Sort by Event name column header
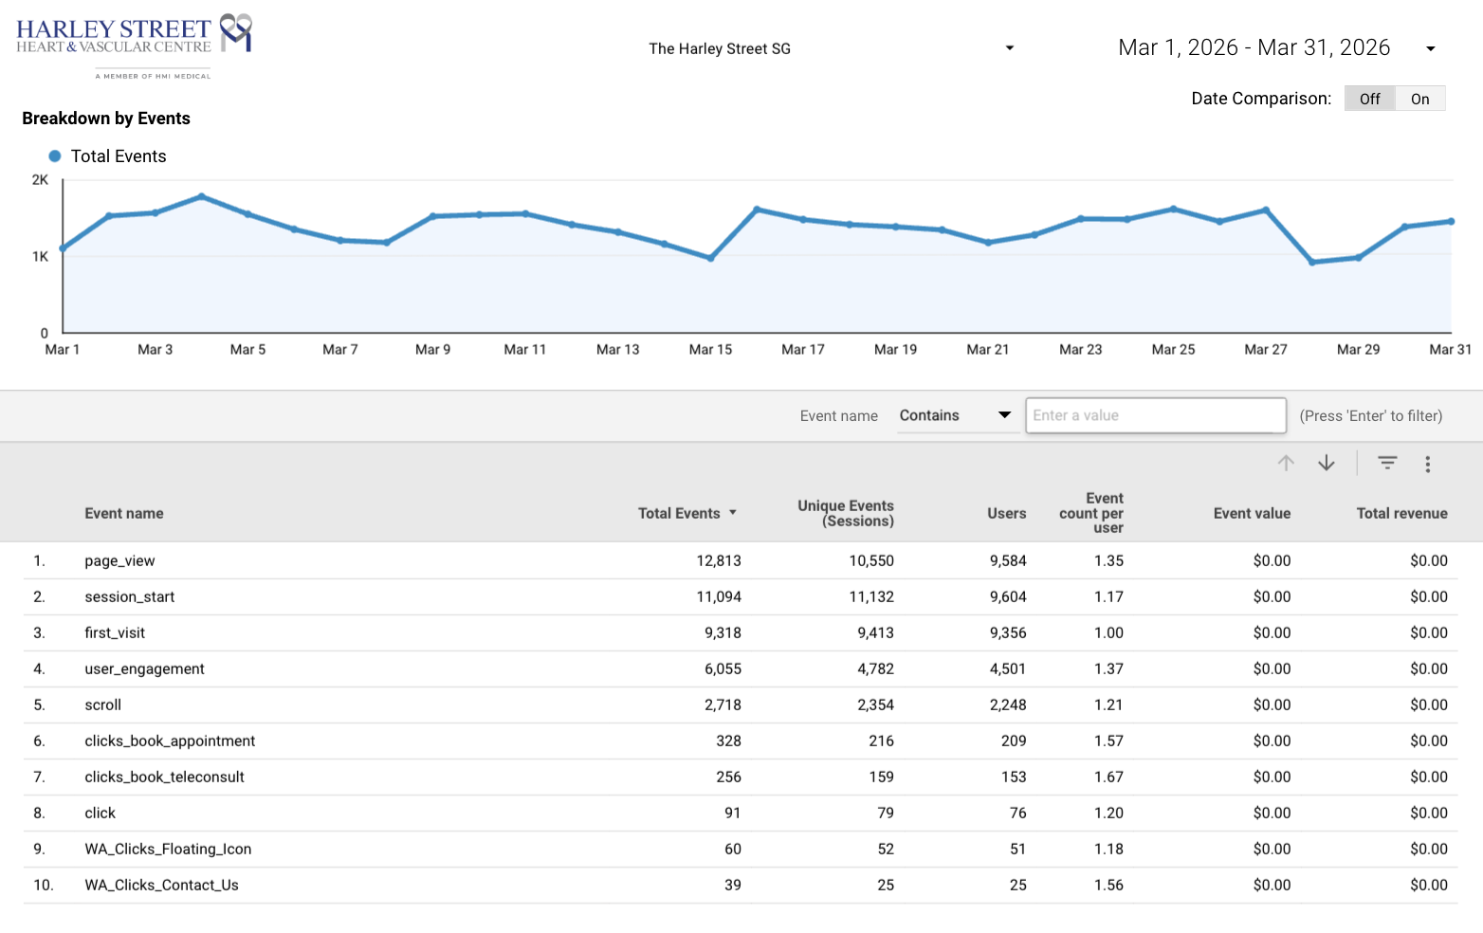 (x=124, y=513)
